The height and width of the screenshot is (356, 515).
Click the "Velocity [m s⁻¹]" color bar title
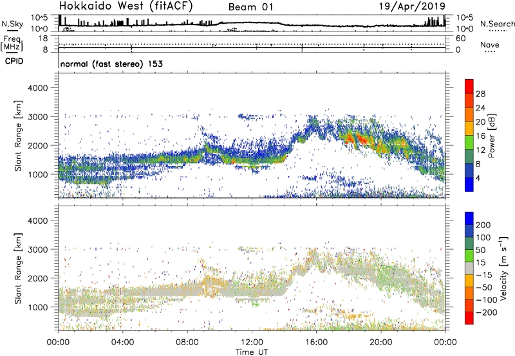pyautogui.click(x=503, y=268)
